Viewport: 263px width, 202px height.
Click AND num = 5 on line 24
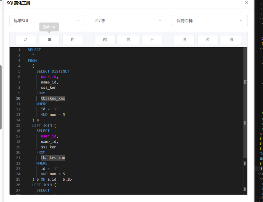[53, 174]
